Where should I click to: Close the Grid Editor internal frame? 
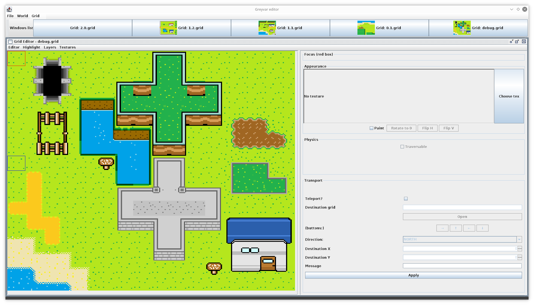(524, 41)
